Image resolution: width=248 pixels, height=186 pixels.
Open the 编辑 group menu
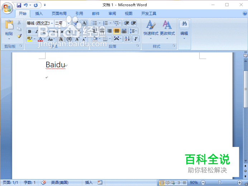pyautogui.click(x=184, y=30)
